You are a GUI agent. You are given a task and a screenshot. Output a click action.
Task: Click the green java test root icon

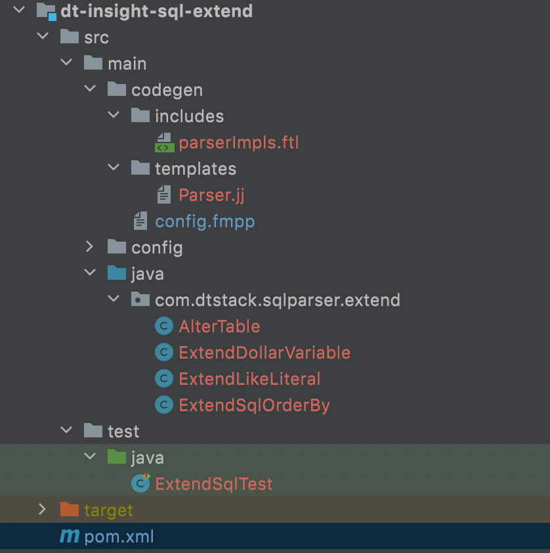(x=117, y=456)
